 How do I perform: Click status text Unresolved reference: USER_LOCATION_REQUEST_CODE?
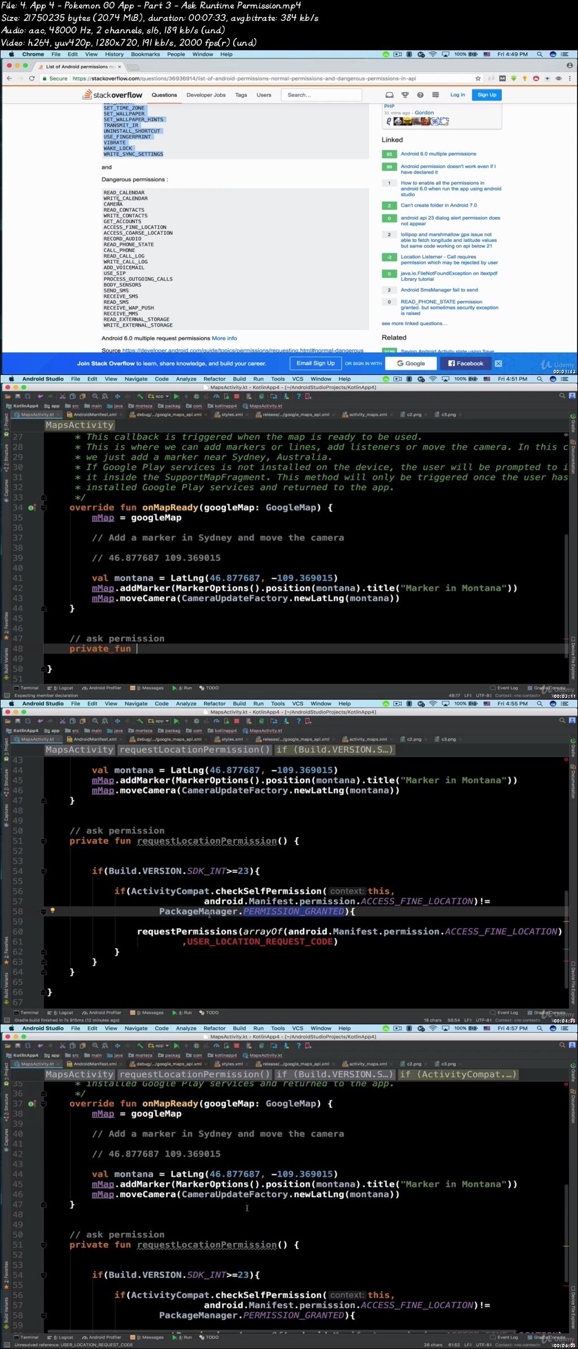tap(73, 1344)
